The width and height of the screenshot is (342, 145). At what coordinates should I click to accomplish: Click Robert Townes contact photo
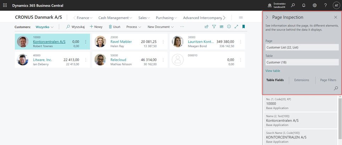[23, 42]
